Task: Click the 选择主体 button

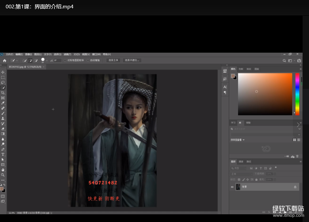Action: click(113, 60)
